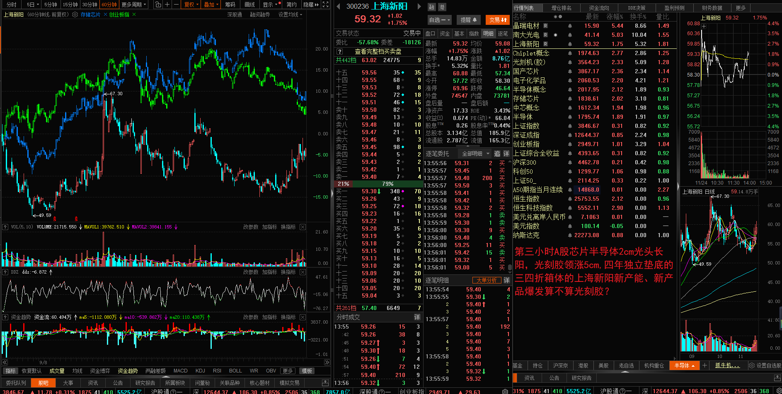Open the 抓牛机... link
Viewport: 782px width, 394px height.
(x=727, y=365)
